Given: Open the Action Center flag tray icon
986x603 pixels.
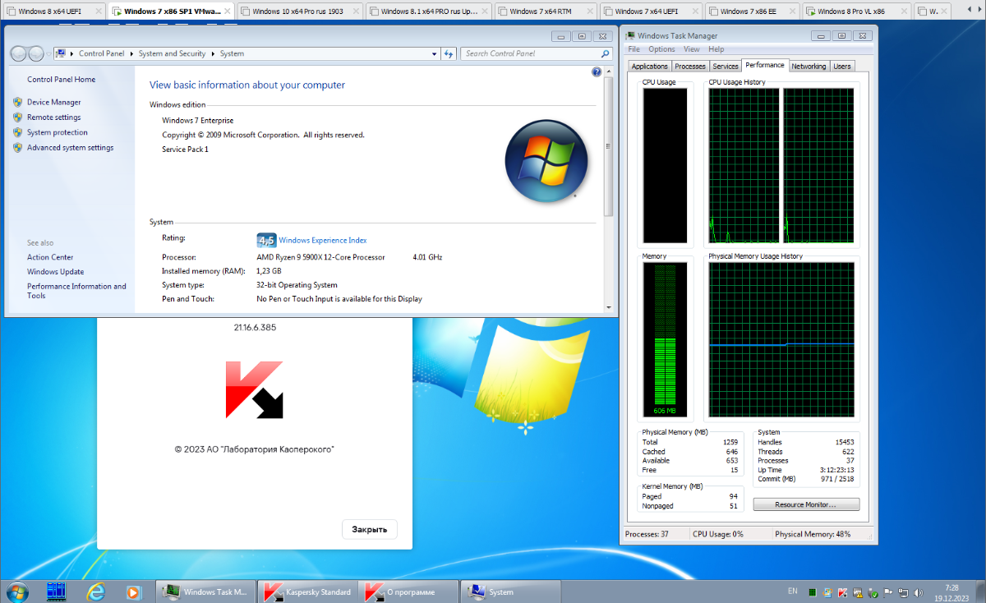Looking at the screenshot, I should point(887,591).
